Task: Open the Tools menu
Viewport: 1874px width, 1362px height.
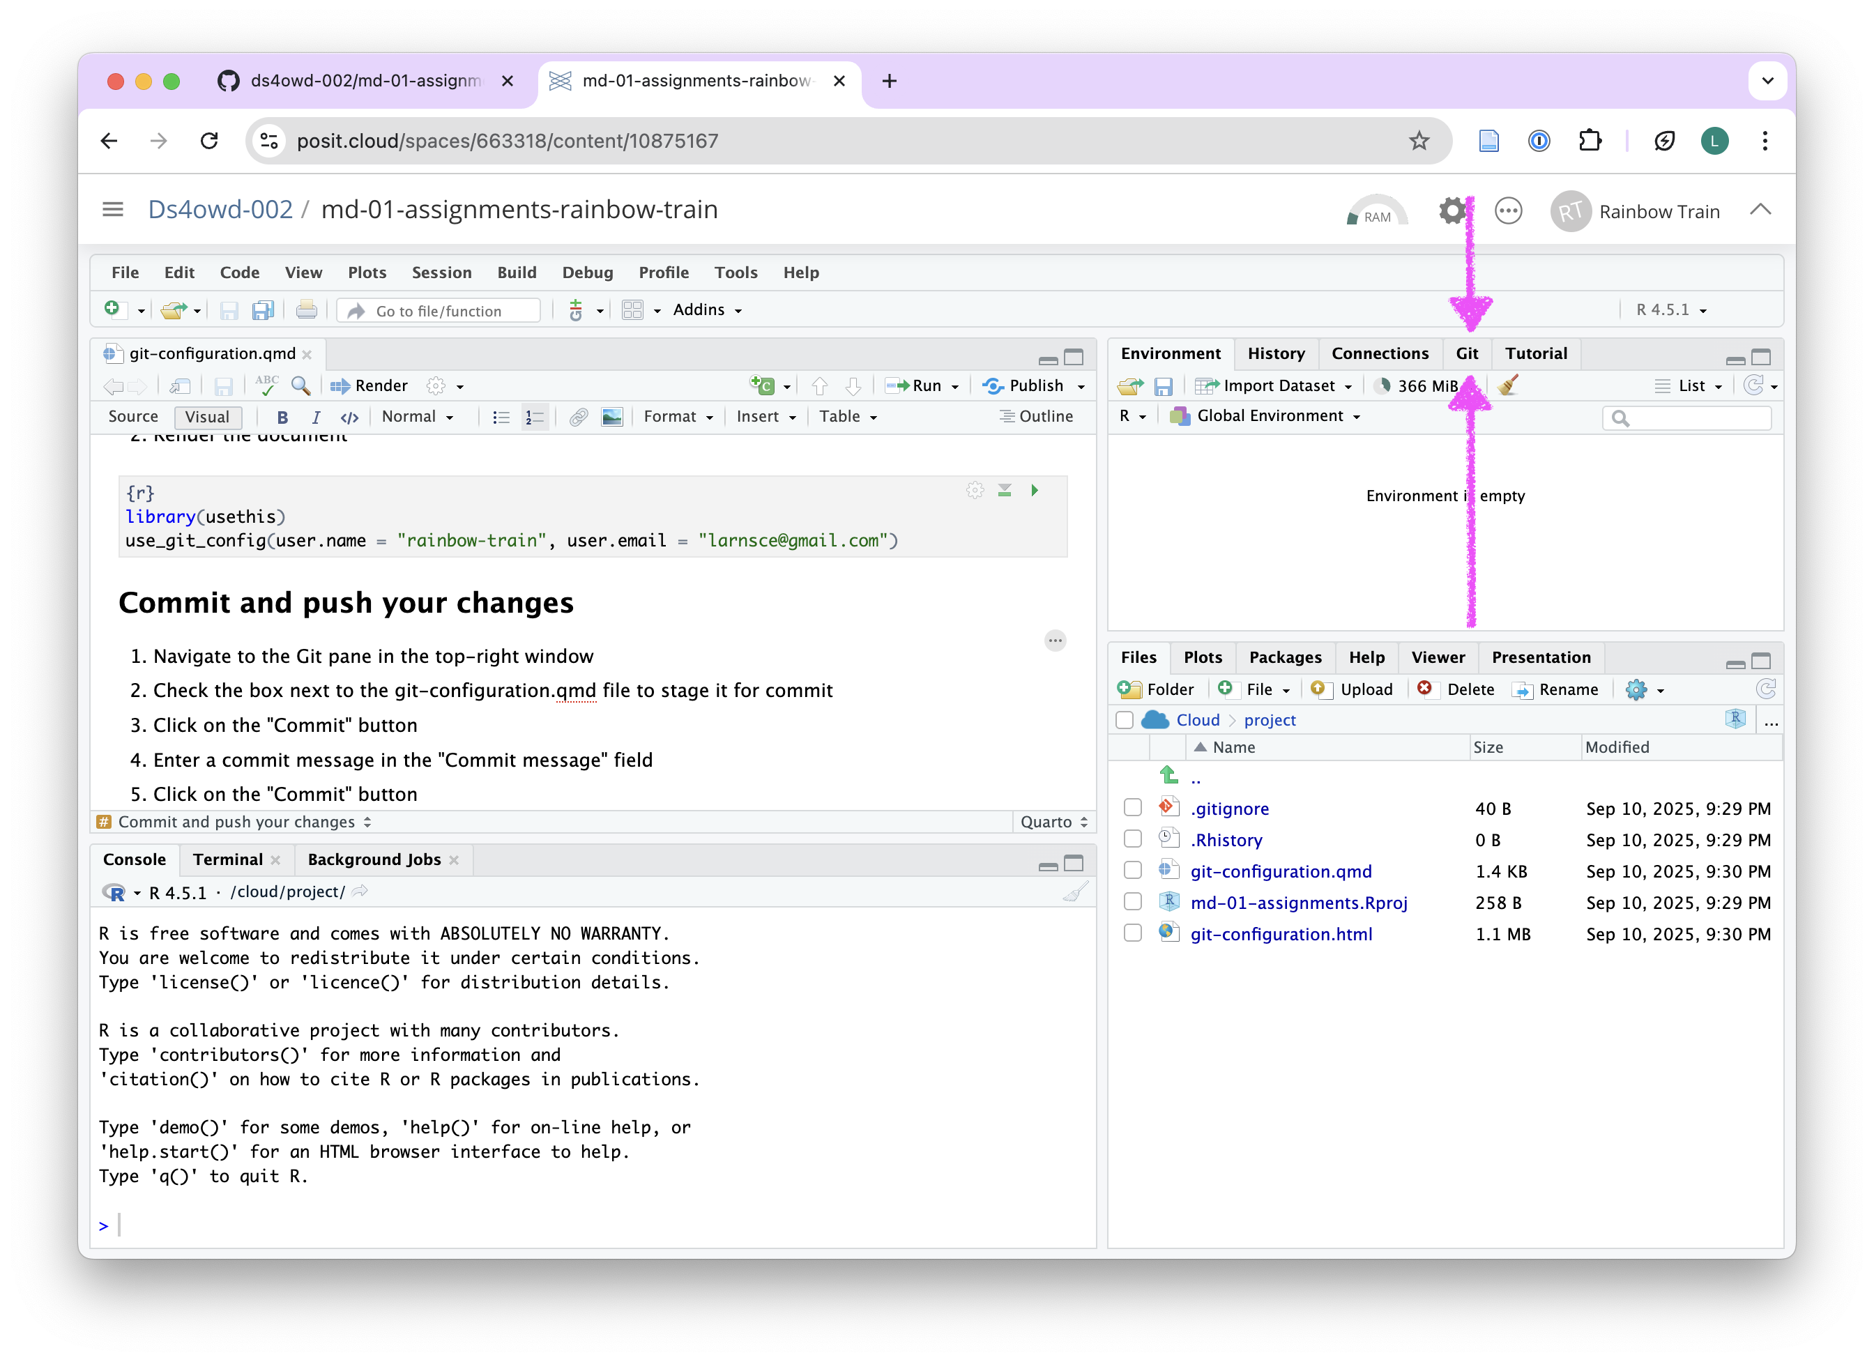Action: pyautogui.click(x=736, y=273)
